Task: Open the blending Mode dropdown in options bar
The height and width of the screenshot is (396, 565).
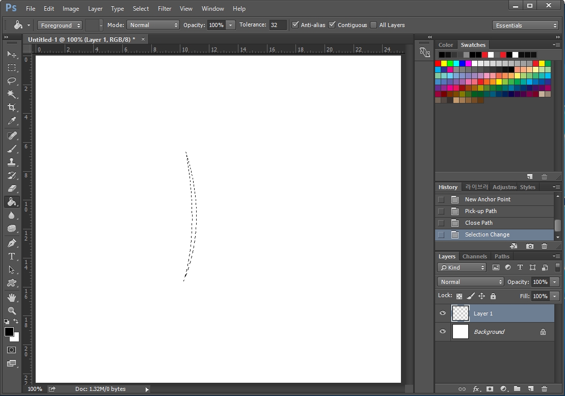Action: (x=153, y=25)
